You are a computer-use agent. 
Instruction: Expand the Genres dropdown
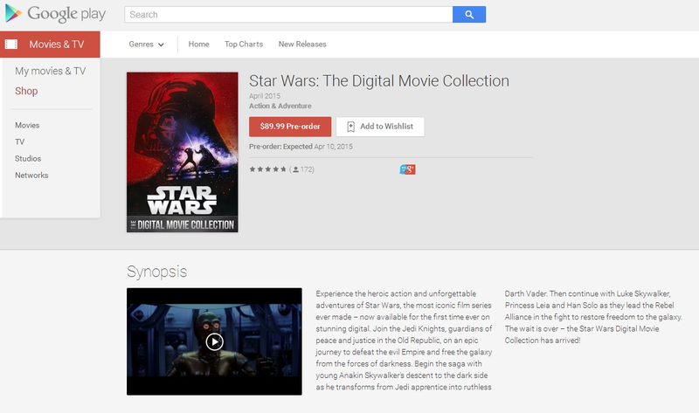(x=146, y=45)
